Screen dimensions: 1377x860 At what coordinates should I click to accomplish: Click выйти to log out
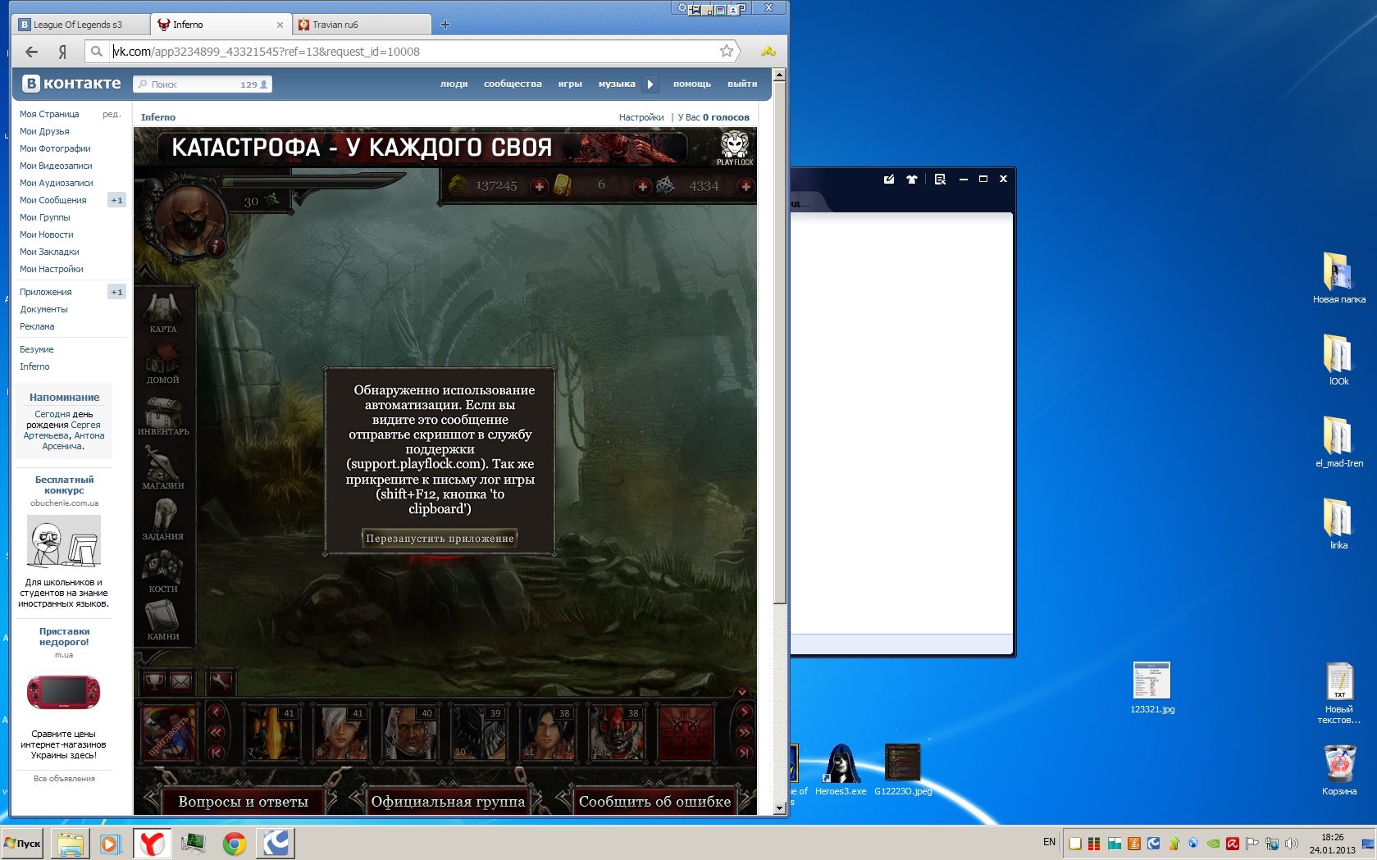tap(742, 84)
